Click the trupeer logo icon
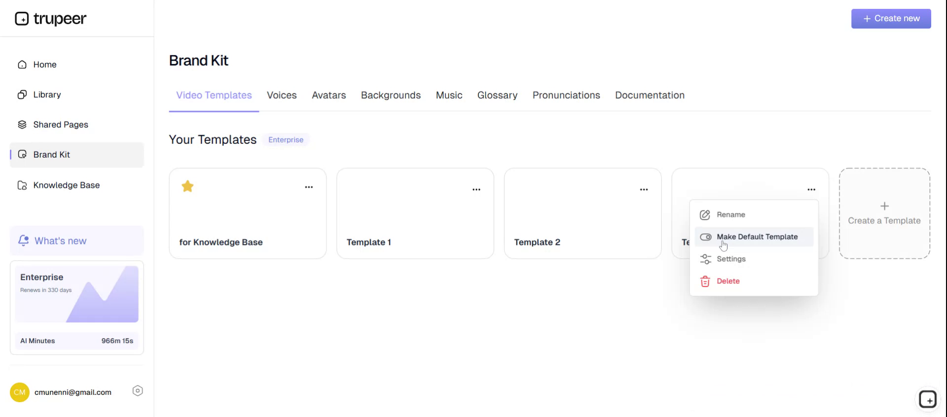This screenshot has width=947, height=417. [x=22, y=19]
